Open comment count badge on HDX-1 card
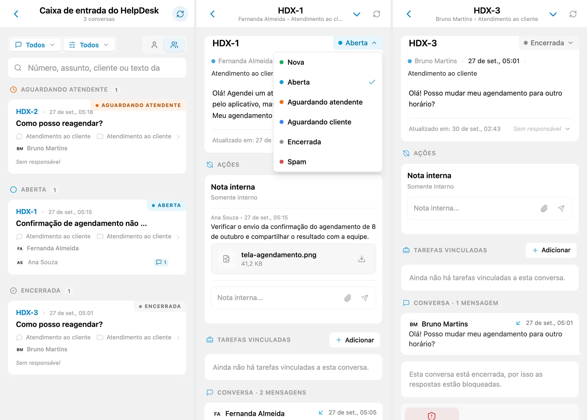 [x=161, y=262]
